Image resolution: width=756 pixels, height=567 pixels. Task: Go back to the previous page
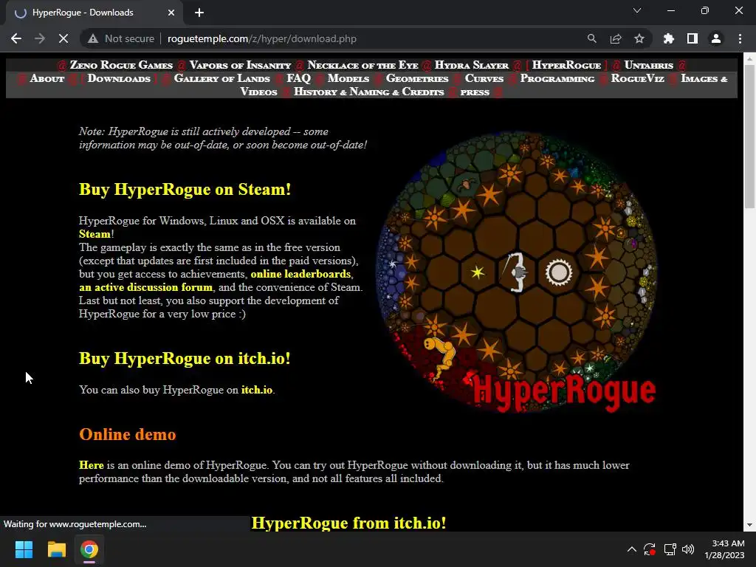[16, 38]
